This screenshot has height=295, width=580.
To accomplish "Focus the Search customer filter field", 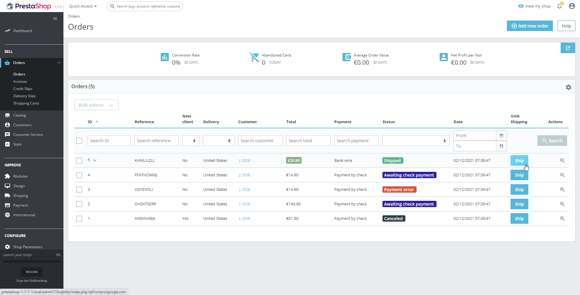I will pyautogui.click(x=260, y=141).
